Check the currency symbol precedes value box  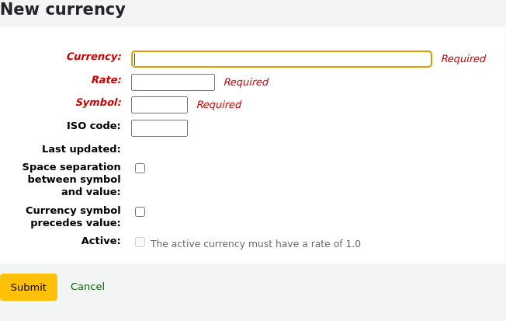point(140,211)
